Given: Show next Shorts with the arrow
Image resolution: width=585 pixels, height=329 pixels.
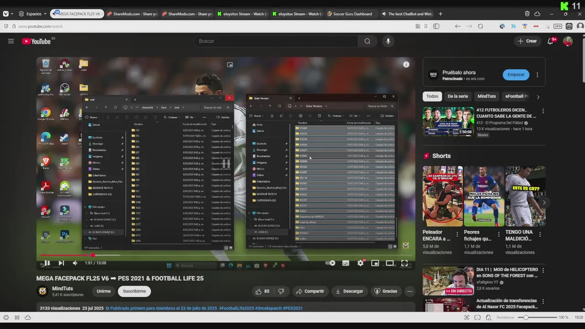Looking at the screenshot, I should tap(544, 202).
